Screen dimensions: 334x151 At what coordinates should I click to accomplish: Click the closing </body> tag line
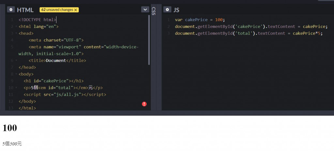27,102
